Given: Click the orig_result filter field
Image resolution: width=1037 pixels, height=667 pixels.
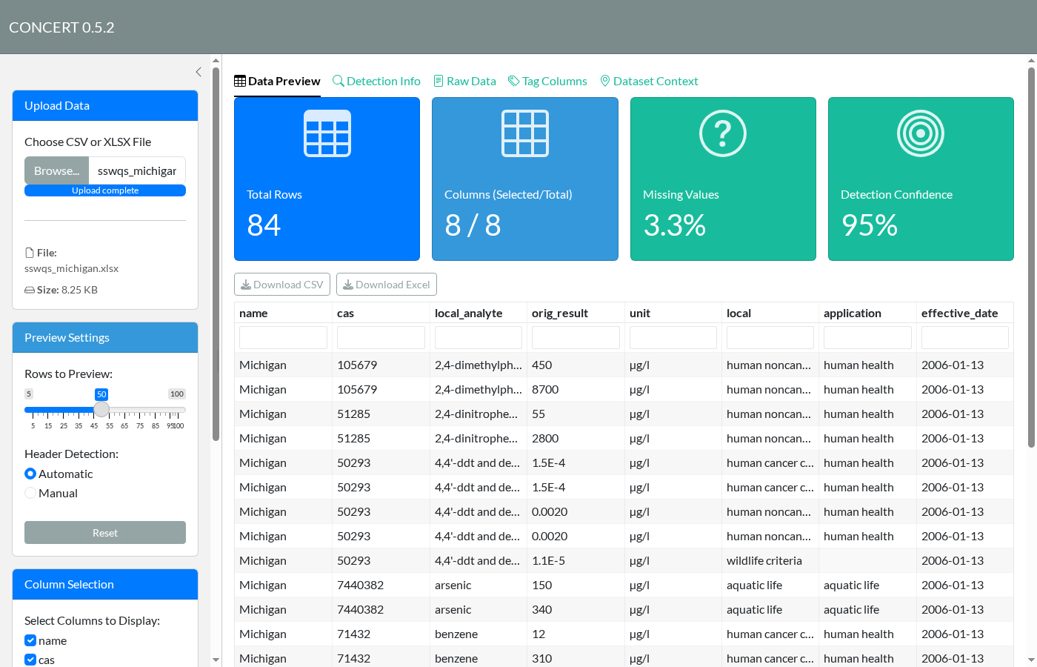Looking at the screenshot, I should (576, 338).
